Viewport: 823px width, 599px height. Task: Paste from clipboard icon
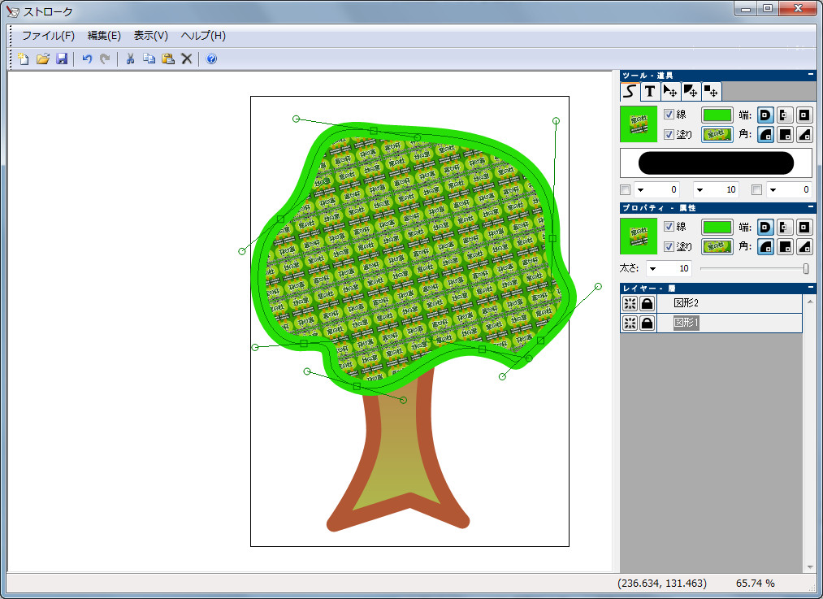coord(168,59)
